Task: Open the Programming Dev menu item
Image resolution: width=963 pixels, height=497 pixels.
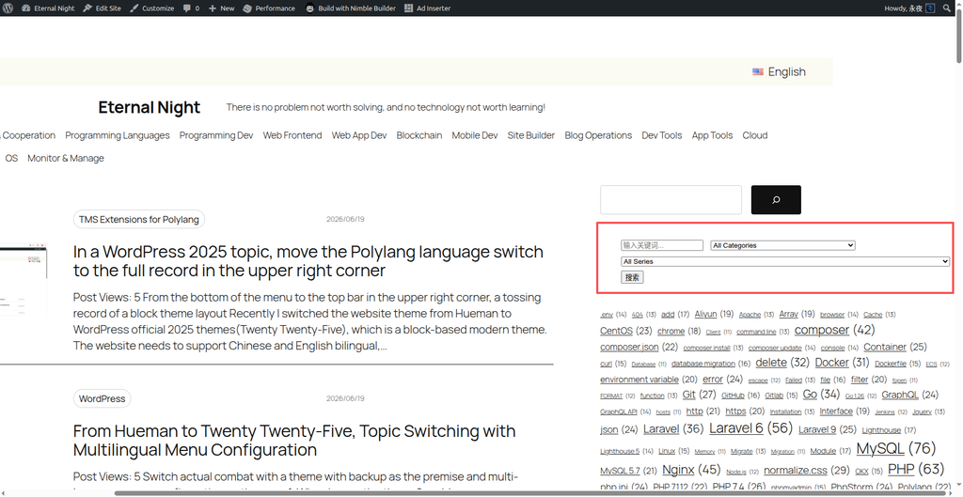Action: coord(216,135)
